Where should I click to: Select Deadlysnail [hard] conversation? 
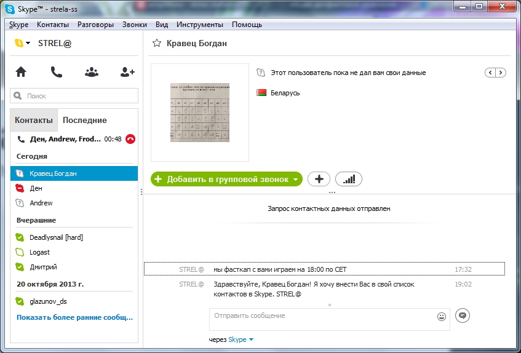(74, 237)
